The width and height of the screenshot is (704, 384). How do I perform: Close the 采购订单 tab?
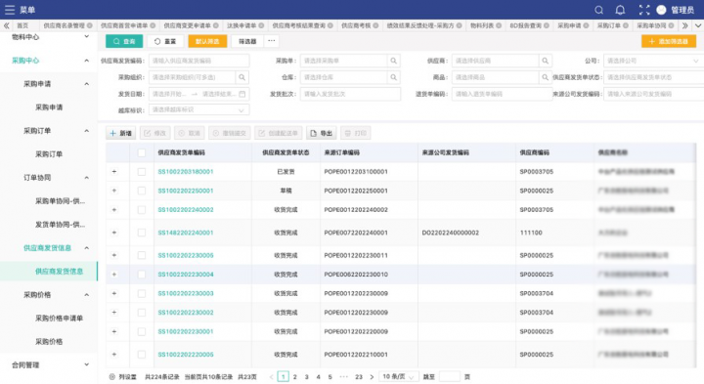pyautogui.click(x=626, y=25)
